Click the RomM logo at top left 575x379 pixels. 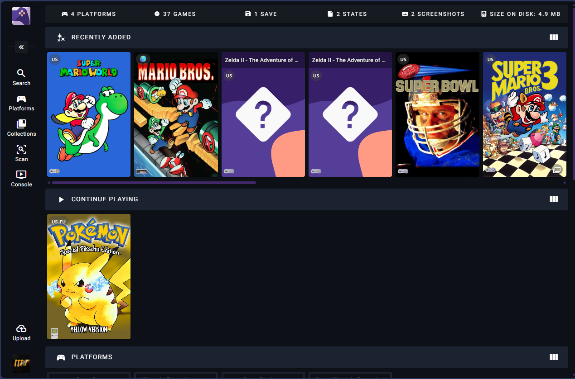pos(21,15)
